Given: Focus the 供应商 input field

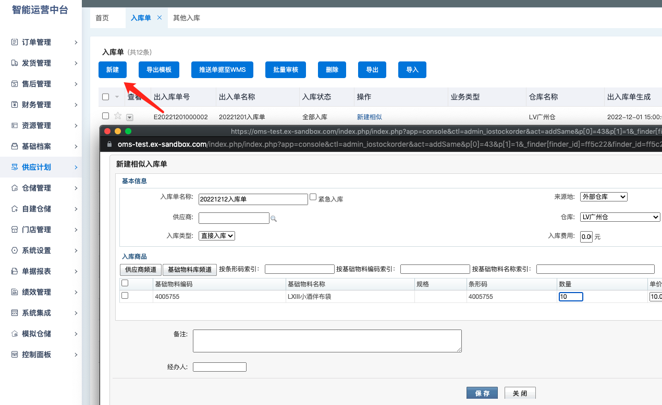Looking at the screenshot, I should coord(234,218).
